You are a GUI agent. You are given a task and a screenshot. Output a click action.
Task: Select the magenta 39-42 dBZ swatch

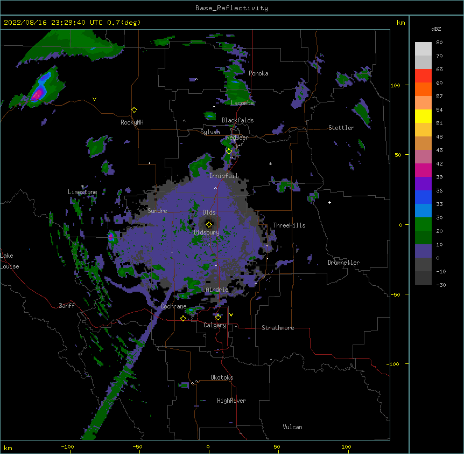point(423,170)
